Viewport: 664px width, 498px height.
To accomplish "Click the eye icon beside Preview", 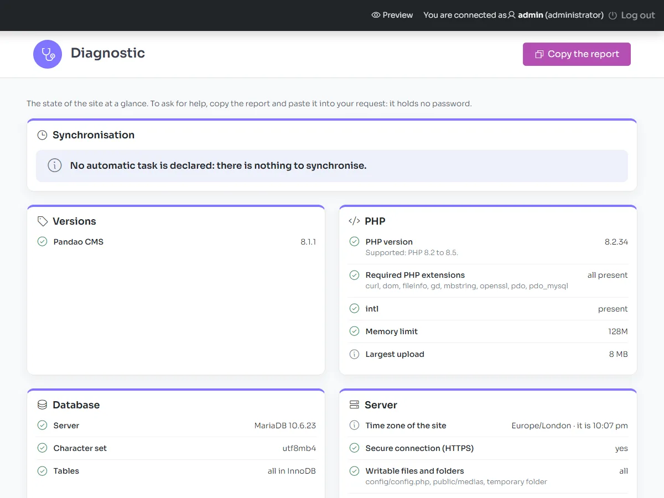I will 376,15.
